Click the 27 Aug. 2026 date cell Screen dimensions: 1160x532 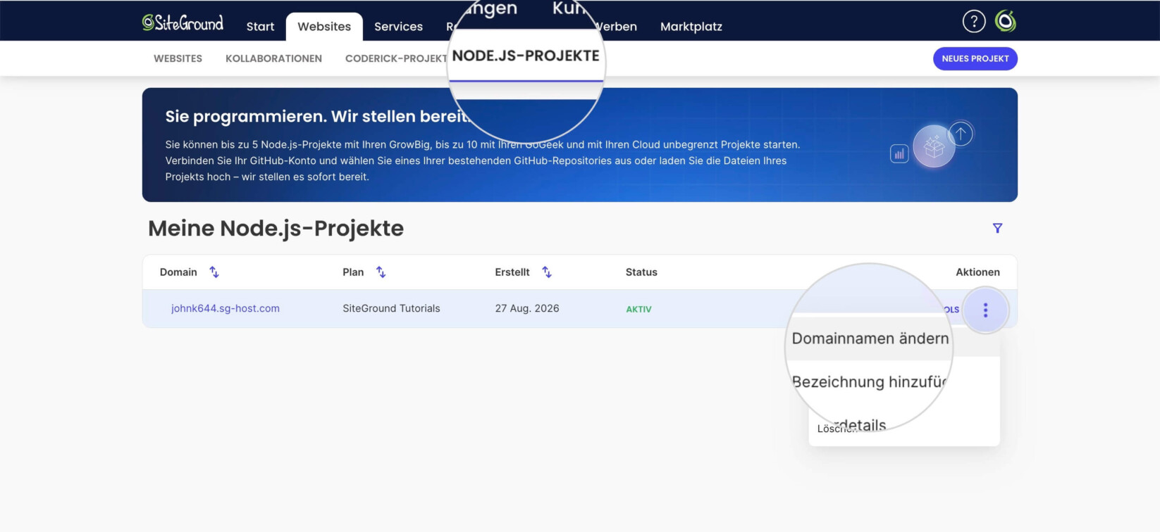[x=527, y=308]
